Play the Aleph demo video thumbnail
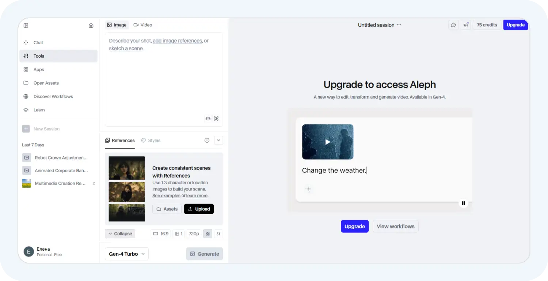 tap(328, 142)
